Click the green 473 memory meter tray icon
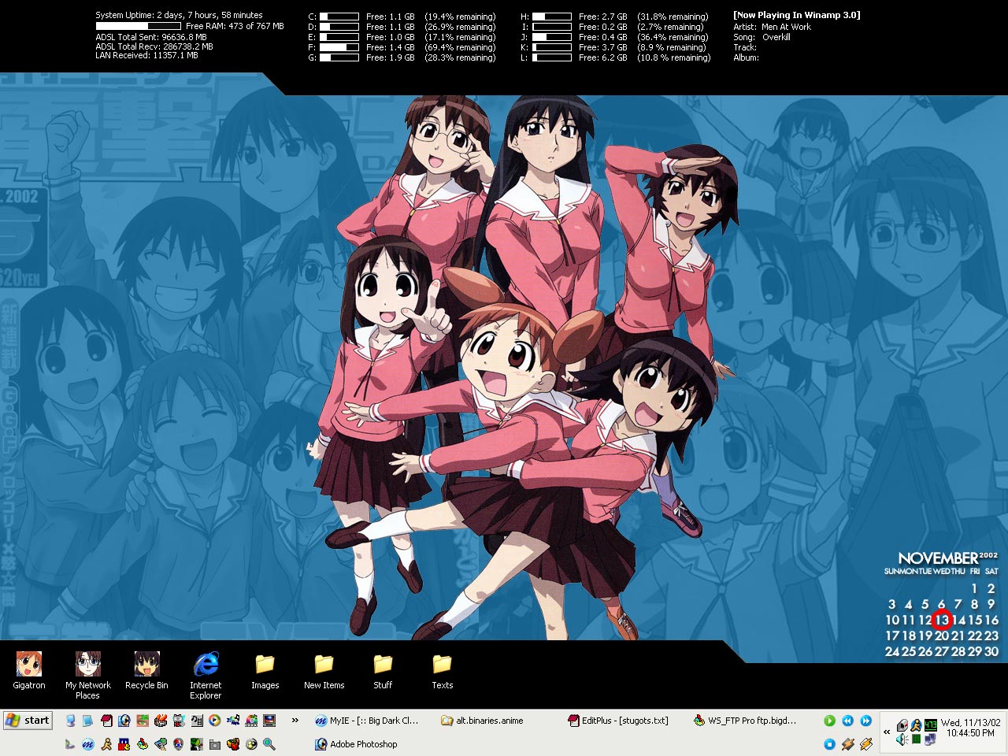Image resolution: width=1008 pixels, height=756 pixels. coord(930,724)
